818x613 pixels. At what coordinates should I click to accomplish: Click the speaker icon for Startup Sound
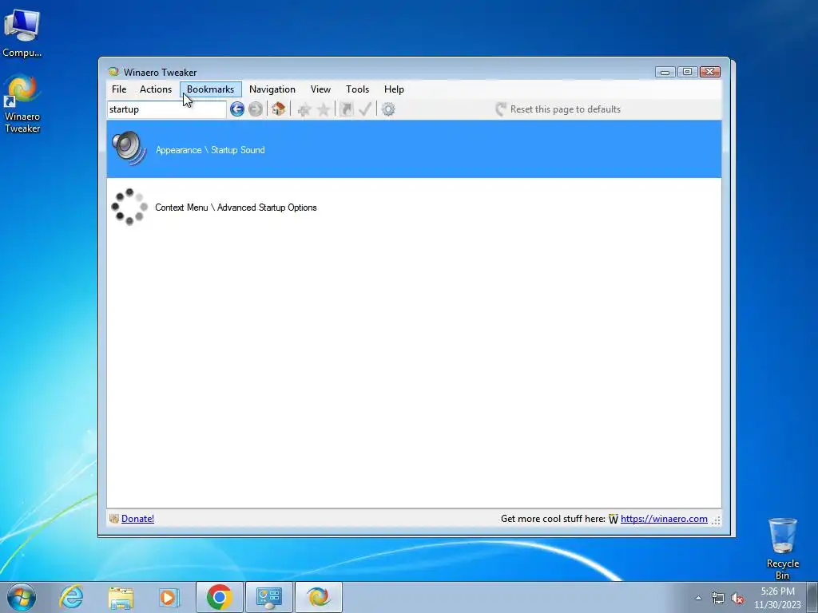(x=129, y=148)
